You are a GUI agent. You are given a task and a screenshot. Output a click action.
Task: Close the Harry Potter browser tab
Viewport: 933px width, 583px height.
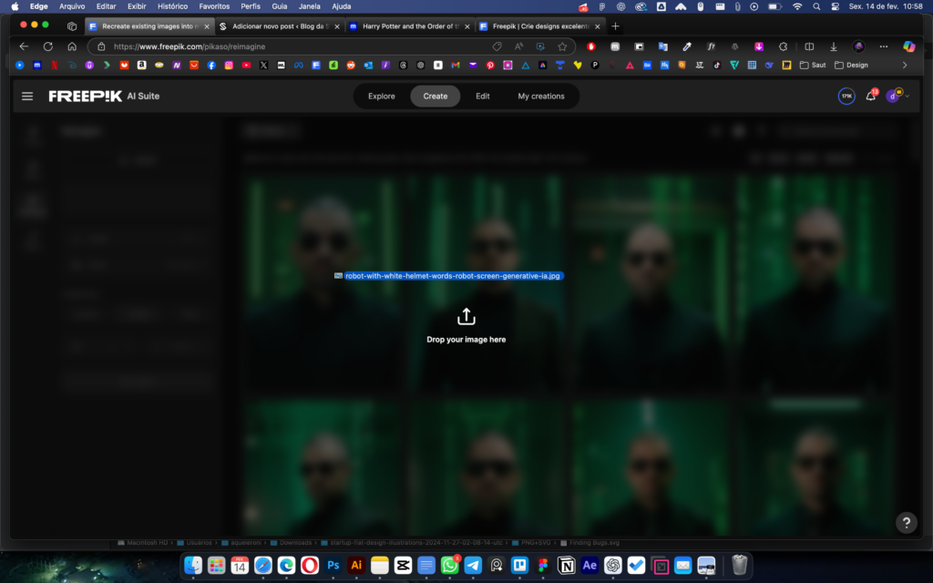(467, 26)
